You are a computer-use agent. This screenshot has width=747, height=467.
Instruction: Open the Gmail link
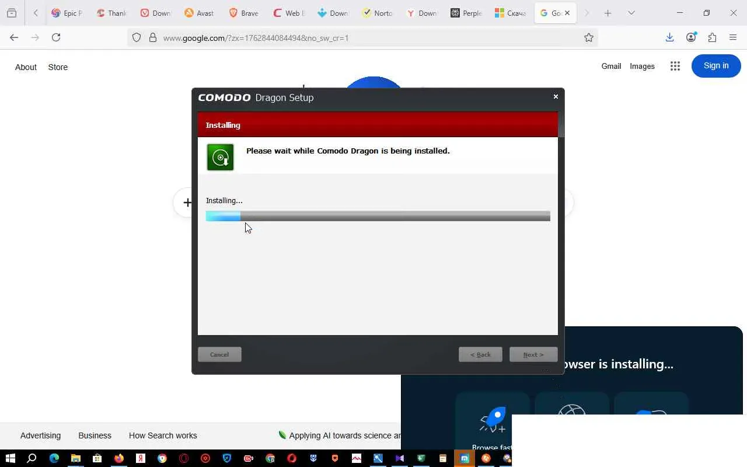tap(611, 66)
